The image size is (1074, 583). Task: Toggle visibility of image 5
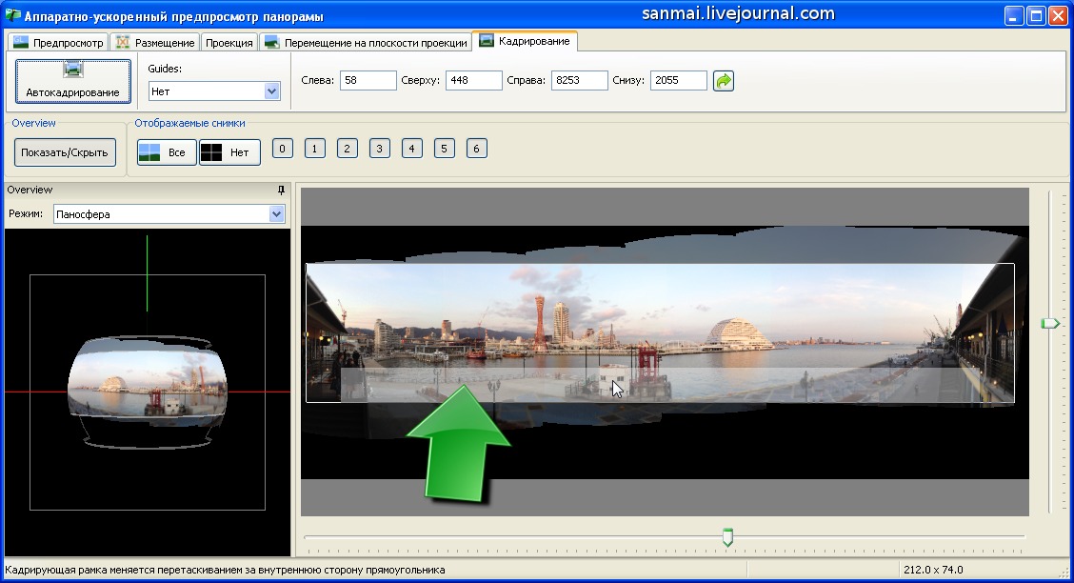444,149
